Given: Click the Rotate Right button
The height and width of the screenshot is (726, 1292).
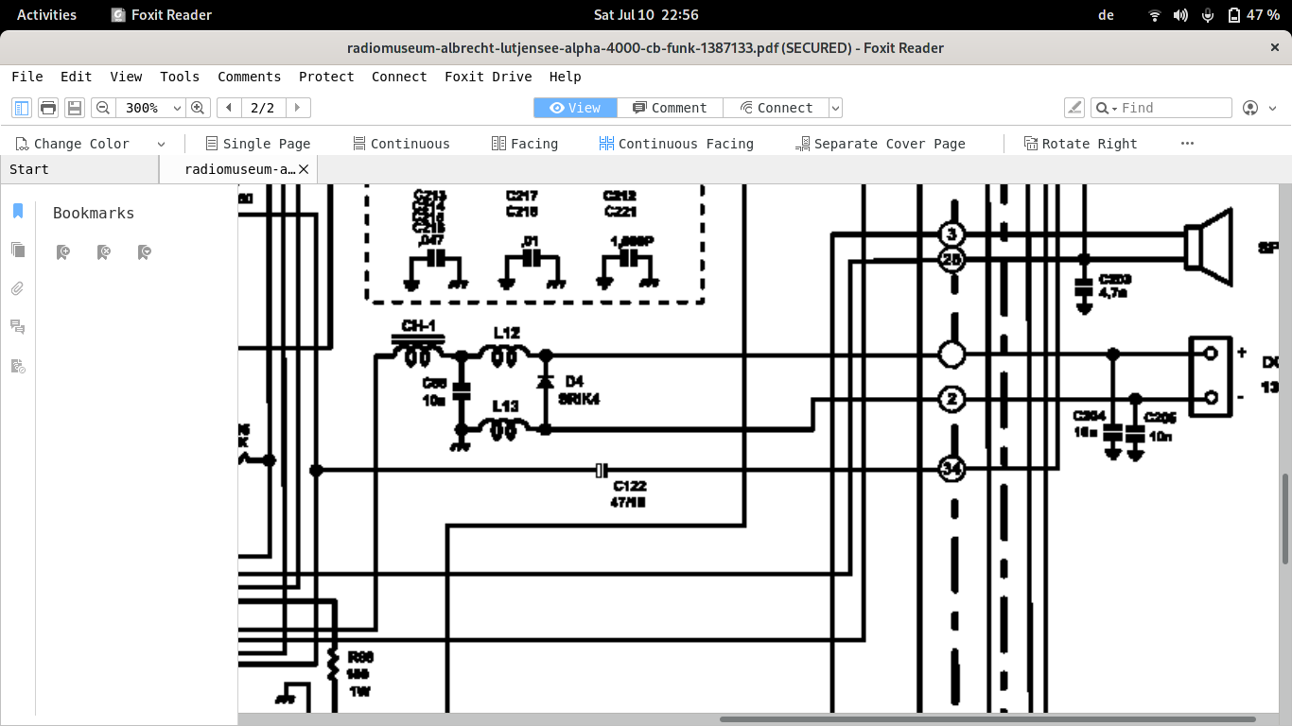Looking at the screenshot, I should click(x=1080, y=144).
